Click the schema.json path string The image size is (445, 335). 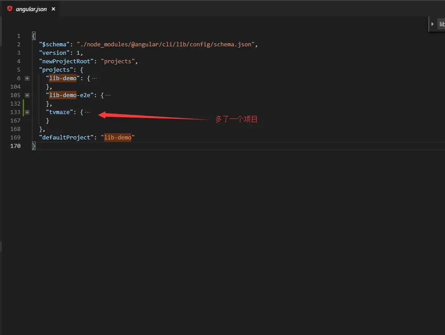pos(166,45)
